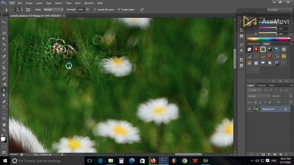Toggle Quick Mask mode

(4, 147)
